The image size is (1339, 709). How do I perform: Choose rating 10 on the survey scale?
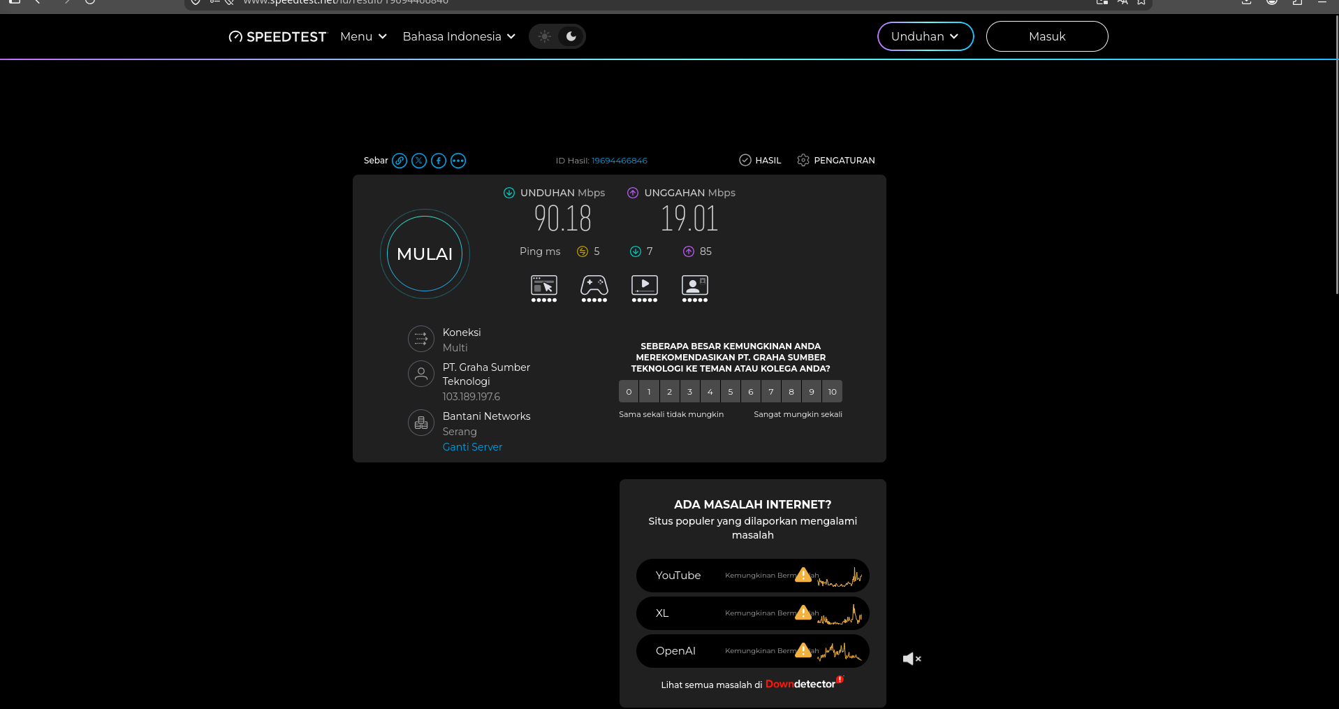pyautogui.click(x=833, y=391)
